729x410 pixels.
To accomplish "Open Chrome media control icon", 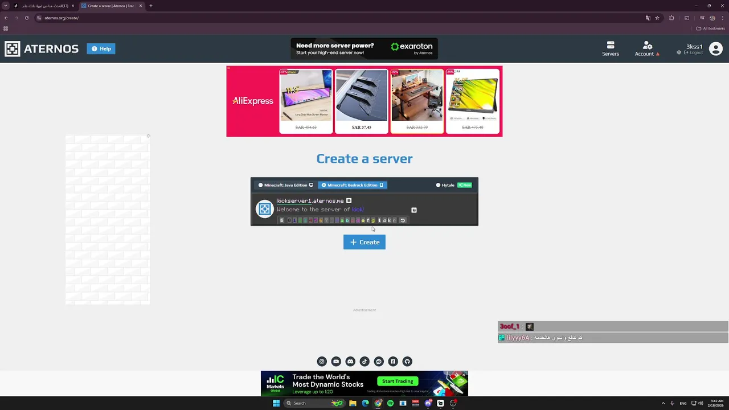I will 702,18.
